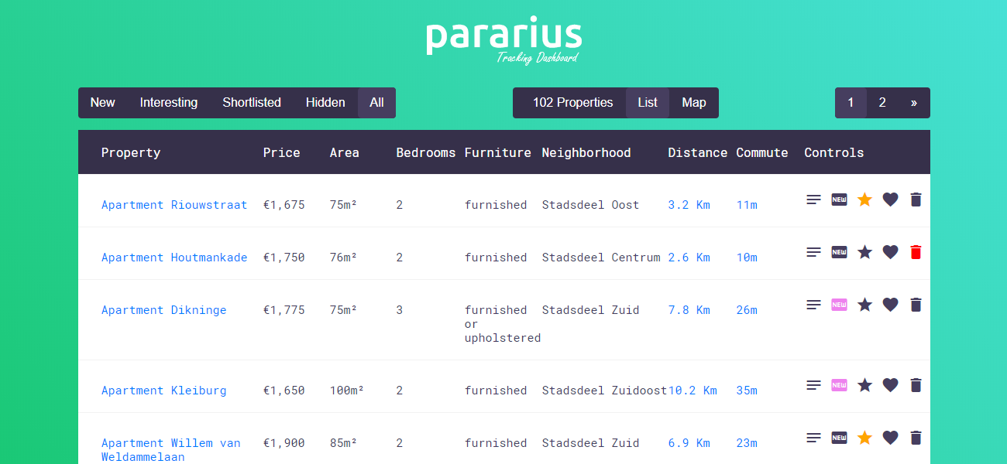
Task: Hide Apartment Kleiburg using trash icon
Action: click(x=916, y=385)
